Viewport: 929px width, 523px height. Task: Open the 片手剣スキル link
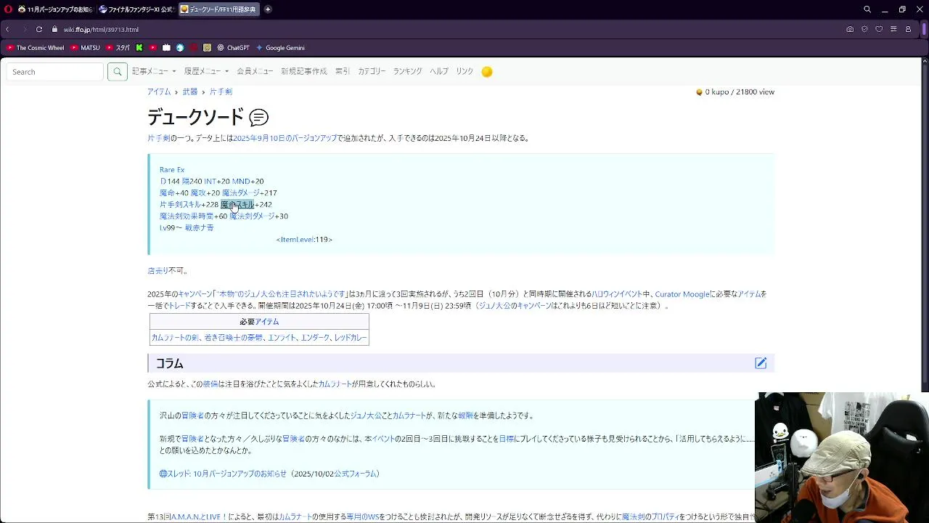[x=180, y=205]
